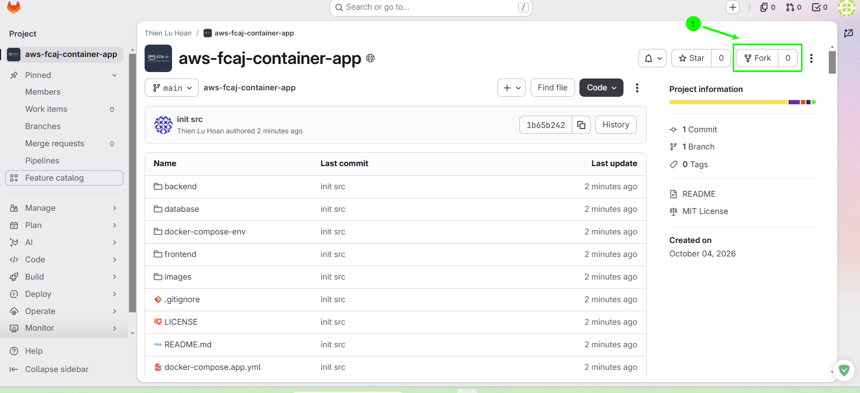Image resolution: width=860 pixels, height=393 pixels.
Task: Open Help in sidebar
Action: 34,351
